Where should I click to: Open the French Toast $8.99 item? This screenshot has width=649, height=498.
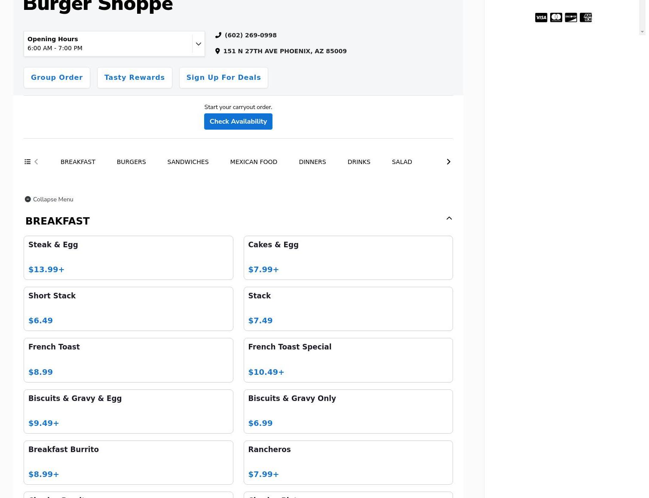pyautogui.click(x=129, y=360)
